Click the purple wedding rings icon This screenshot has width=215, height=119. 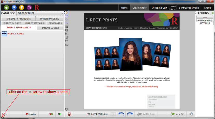(x=29, y=8)
